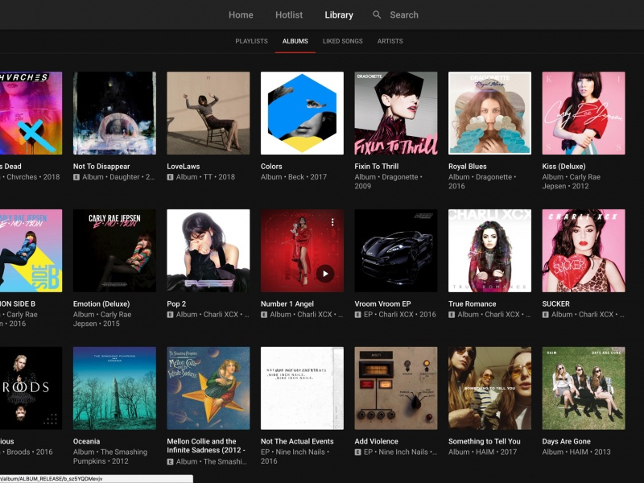The height and width of the screenshot is (483, 644).
Task: Open the Chvrches album cover
Action: pos(31,114)
